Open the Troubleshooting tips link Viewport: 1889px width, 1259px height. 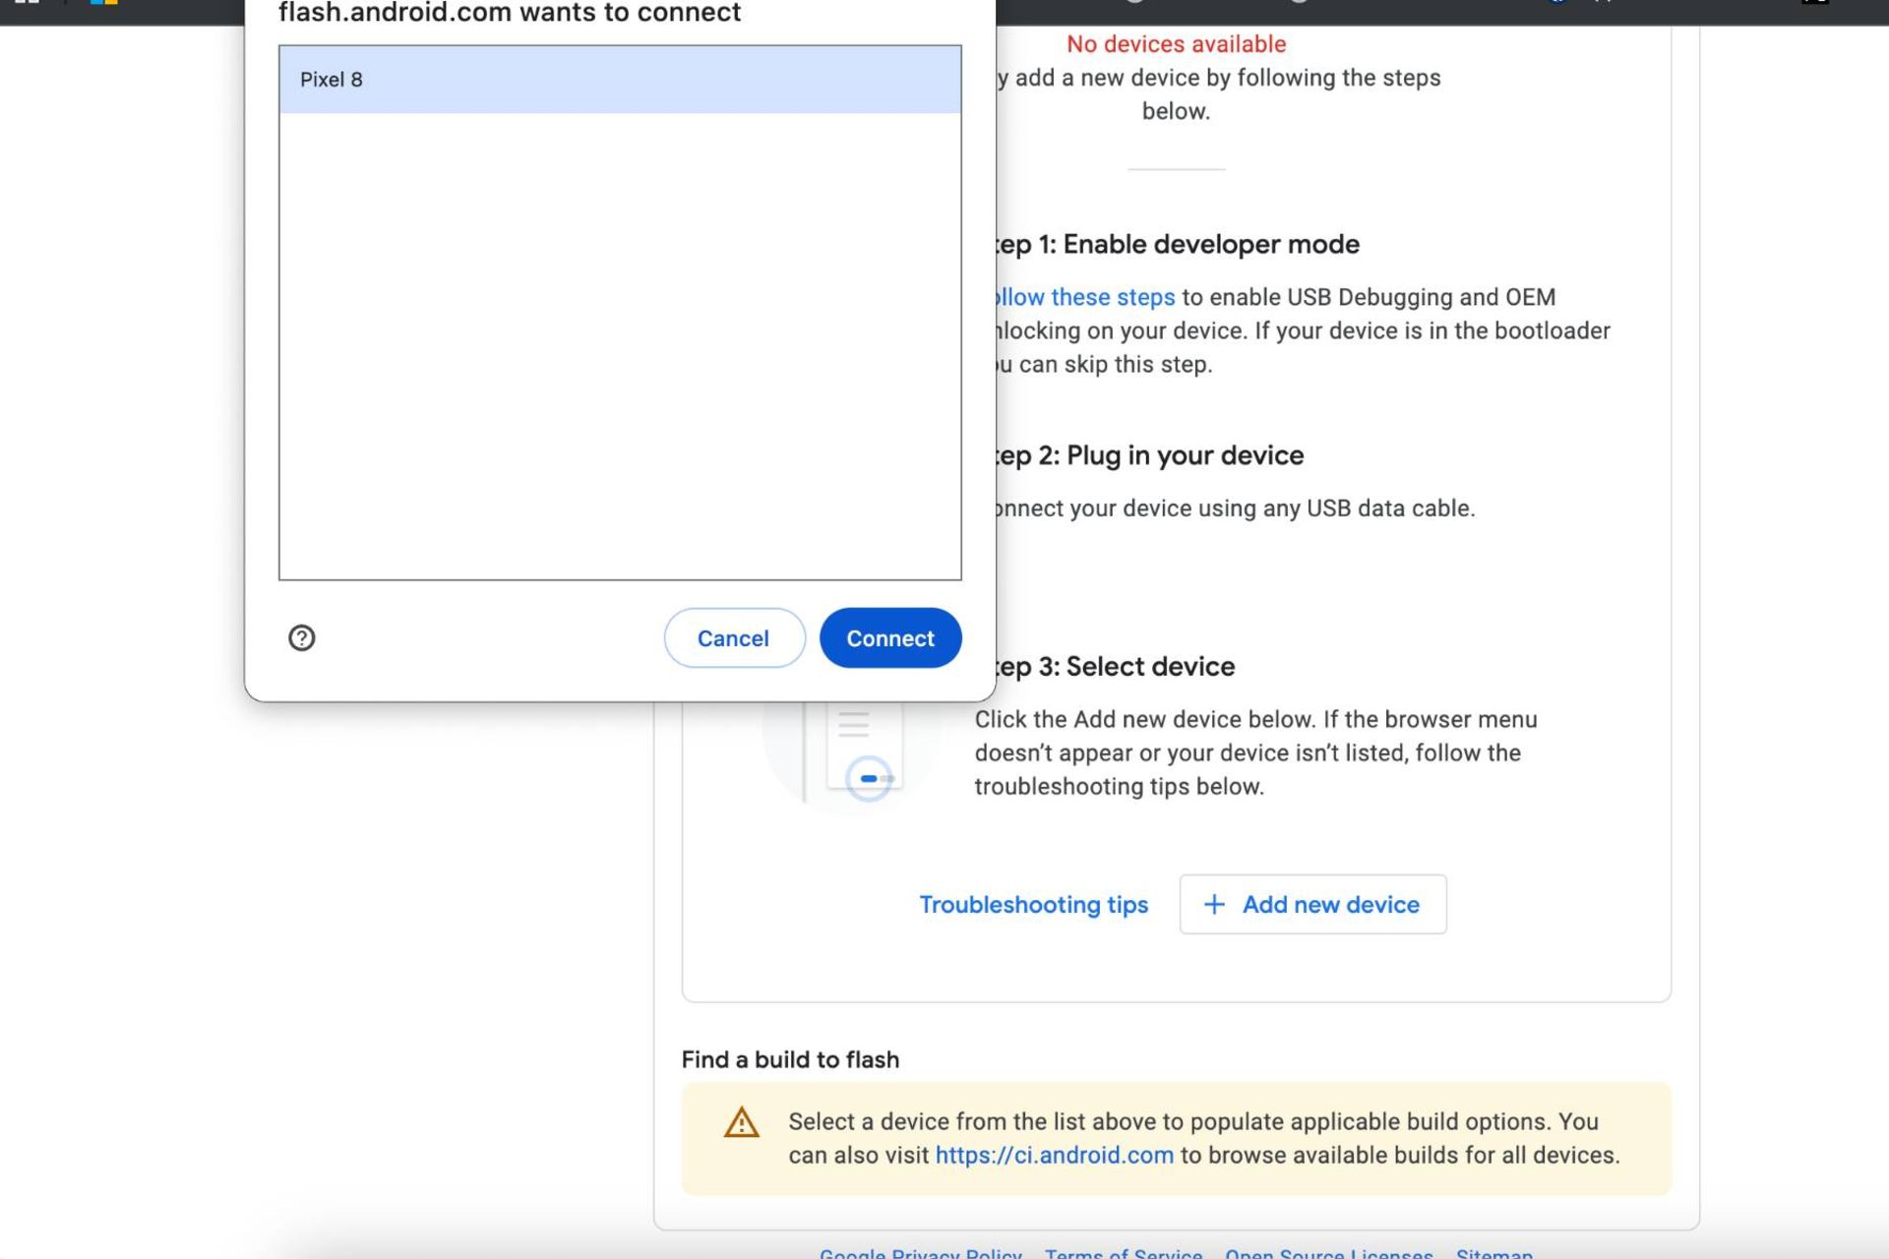coord(1032,904)
